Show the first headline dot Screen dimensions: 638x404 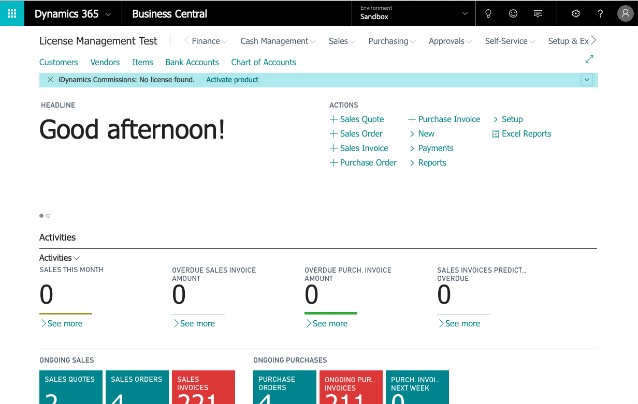click(x=41, y=216)
